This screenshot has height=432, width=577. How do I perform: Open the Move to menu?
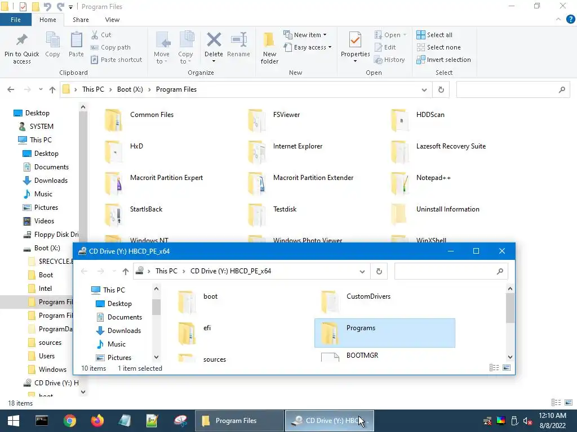click(x=162, y=48)
